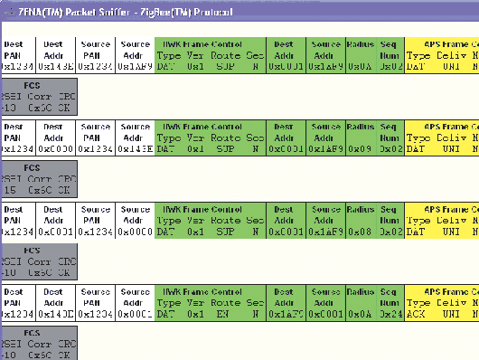Click Radius 0x0A in the first packet
The height and width of the screenshot is (360, 479).
[x=361, y=55]
